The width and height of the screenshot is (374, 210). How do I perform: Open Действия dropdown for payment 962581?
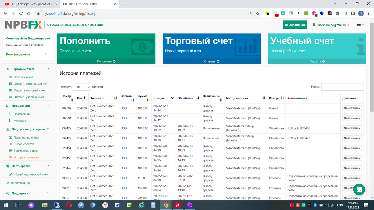352,118
